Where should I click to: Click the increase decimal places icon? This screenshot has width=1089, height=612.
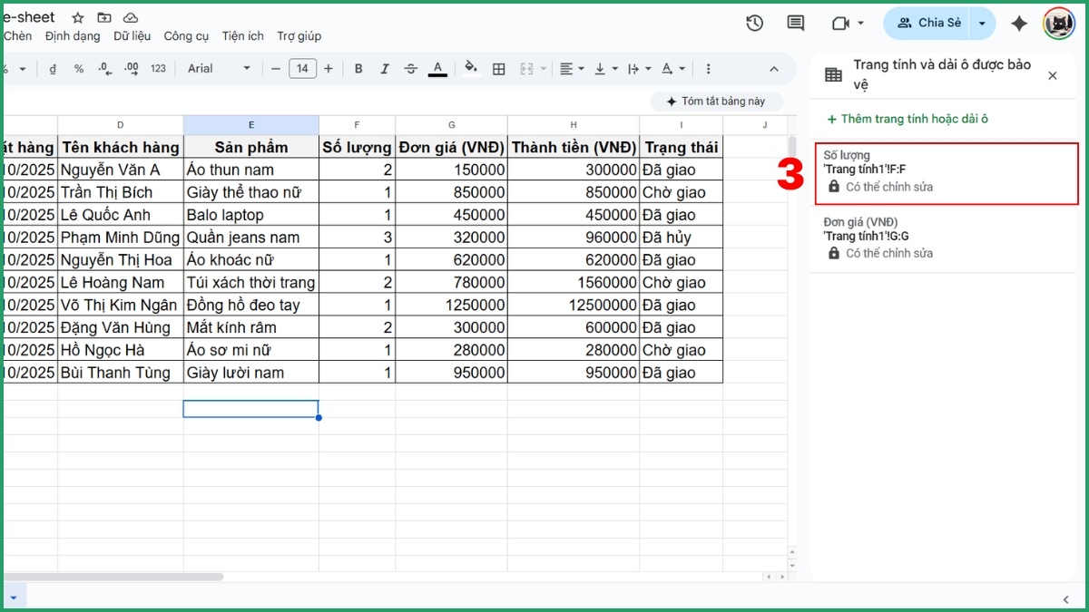128,68
